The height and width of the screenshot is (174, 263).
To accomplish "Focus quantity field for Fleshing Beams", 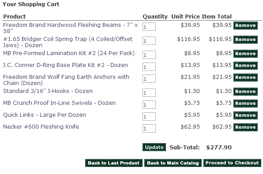I will [x=149, y=26].
